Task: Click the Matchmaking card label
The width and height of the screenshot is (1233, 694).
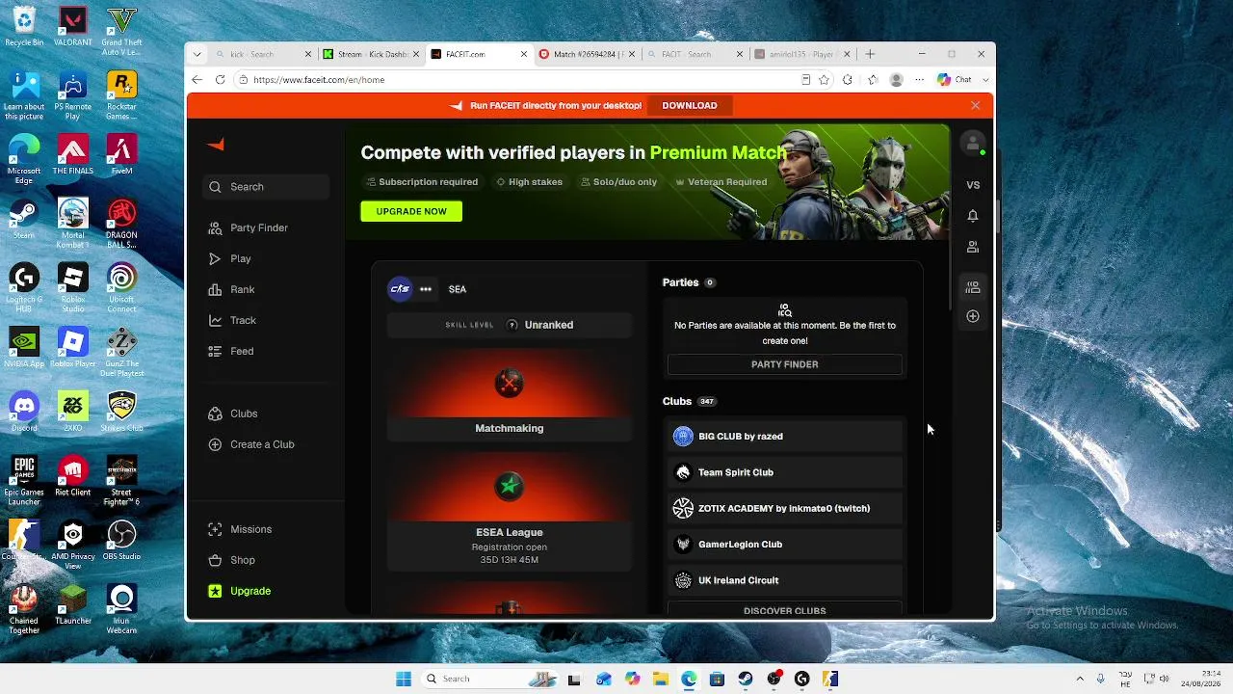Action: [509, 428]
